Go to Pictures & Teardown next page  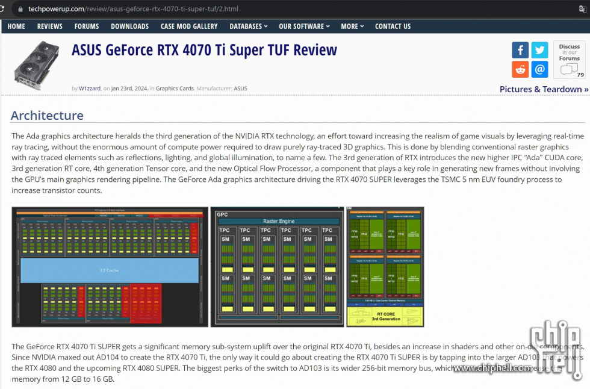tap(544, 89)
